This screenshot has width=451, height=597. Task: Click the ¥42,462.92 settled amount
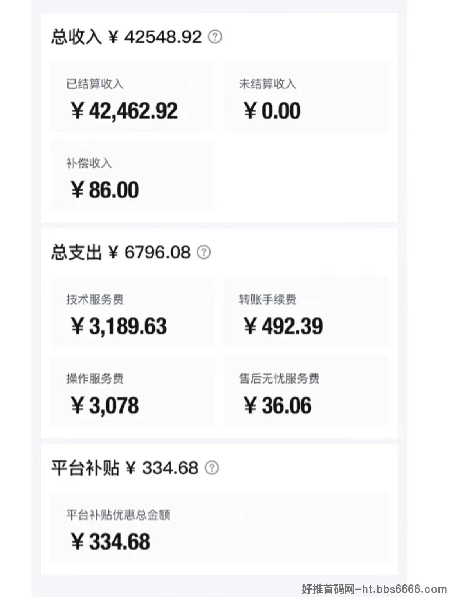(x=124, y=111)
